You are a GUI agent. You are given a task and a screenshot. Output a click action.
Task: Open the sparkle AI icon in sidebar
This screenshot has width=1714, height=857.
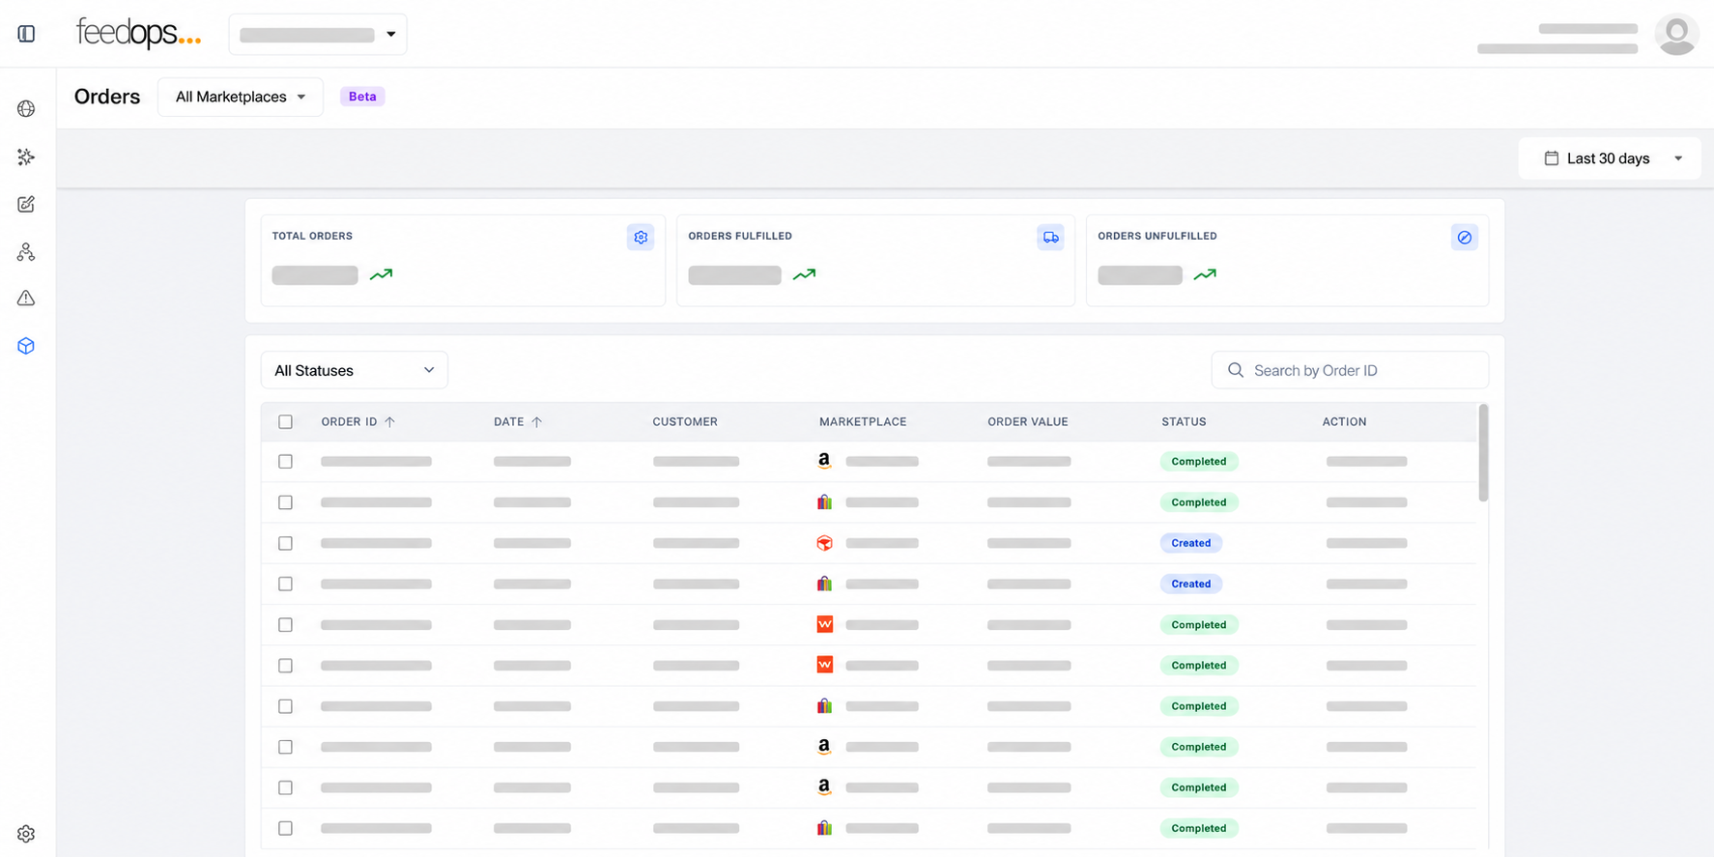[x=26, y=157]
